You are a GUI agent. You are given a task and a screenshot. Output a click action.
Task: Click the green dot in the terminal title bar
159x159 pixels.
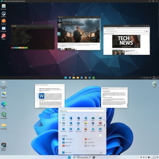(16, 26)
